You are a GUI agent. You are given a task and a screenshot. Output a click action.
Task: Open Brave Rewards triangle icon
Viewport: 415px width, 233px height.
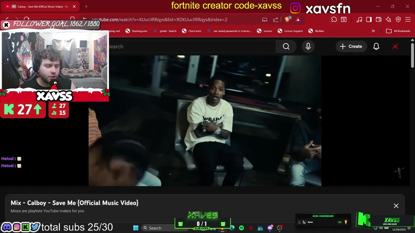click(298, 19)
